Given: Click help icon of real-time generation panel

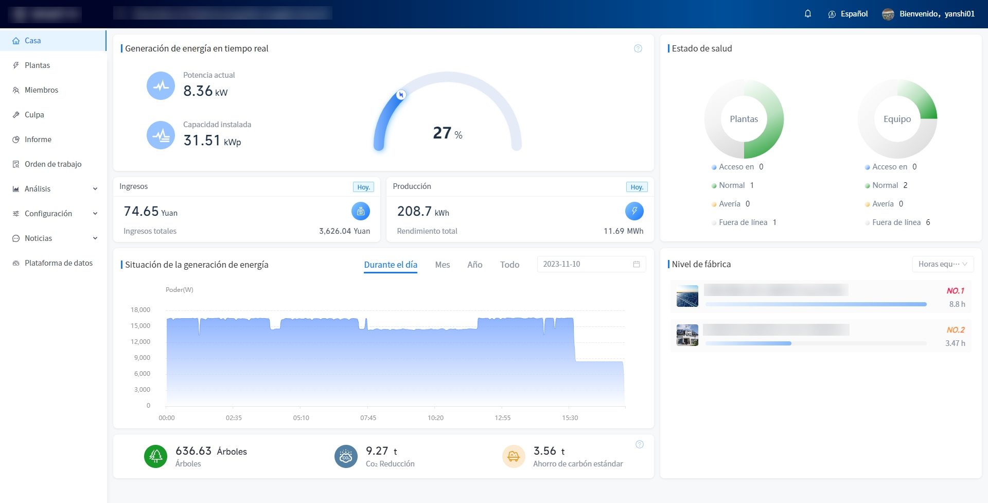Looking at the screenshot, I should [x=638, y=48].
